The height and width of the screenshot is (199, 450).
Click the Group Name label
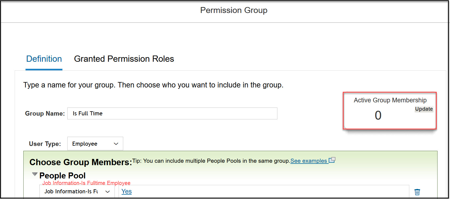[45, 113]
